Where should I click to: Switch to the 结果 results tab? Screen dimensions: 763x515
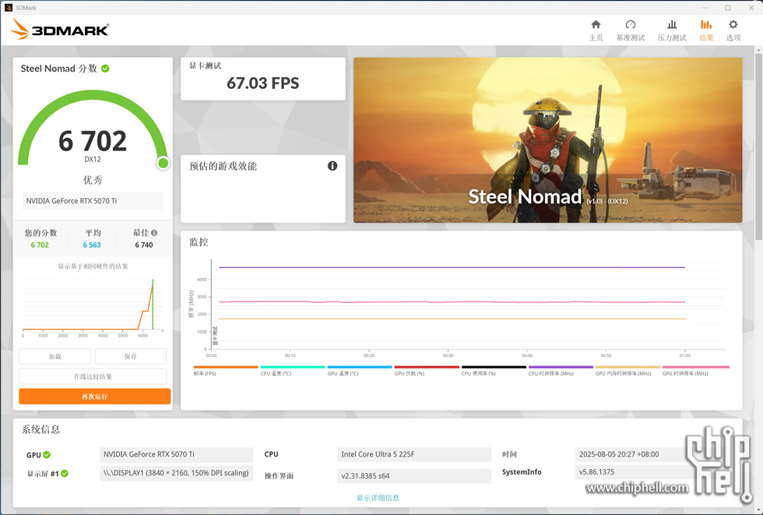pyautogui.click(x=706, y=30)
